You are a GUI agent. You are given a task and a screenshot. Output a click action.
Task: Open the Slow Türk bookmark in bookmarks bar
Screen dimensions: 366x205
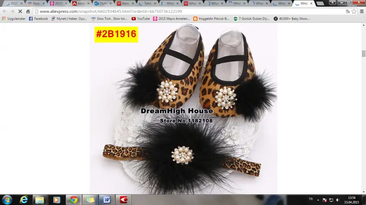tap(109, 19)
